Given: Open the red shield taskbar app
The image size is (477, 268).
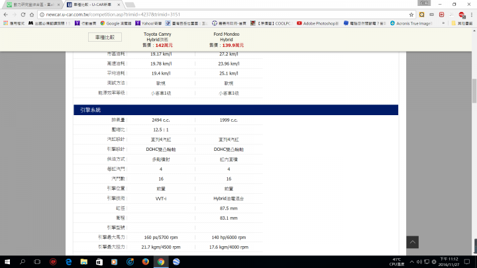Looking at the screenshot, I should [53, 261].
